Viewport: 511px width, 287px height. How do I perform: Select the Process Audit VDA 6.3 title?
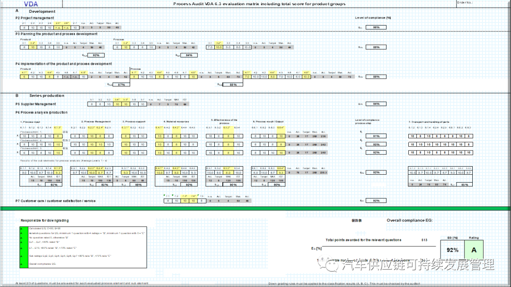259,4
